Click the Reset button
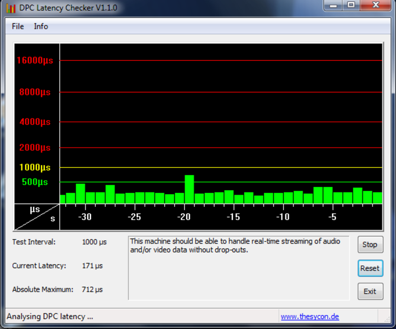 click(370, 268)
